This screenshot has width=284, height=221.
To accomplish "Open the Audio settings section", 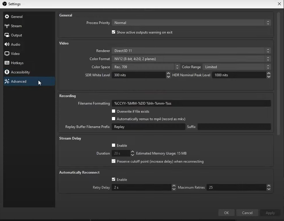I will point(6,44).
